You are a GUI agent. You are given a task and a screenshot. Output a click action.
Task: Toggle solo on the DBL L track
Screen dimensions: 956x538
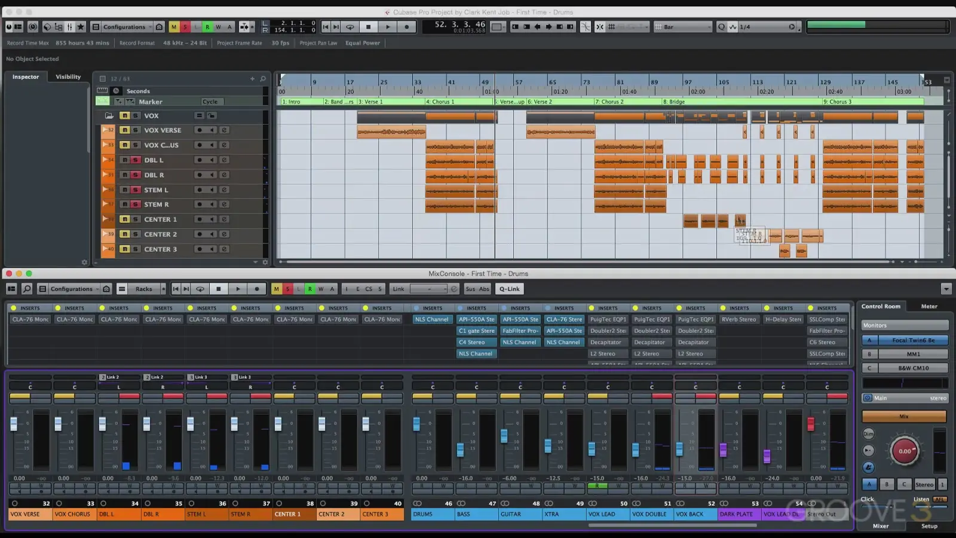click(136, 160)
